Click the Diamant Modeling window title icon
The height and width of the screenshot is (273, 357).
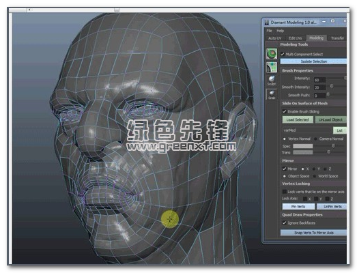pos(267,23)
